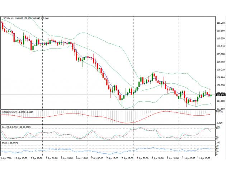Click the 8 Apr 02:00 time label
226x176 pixels.
142,158
